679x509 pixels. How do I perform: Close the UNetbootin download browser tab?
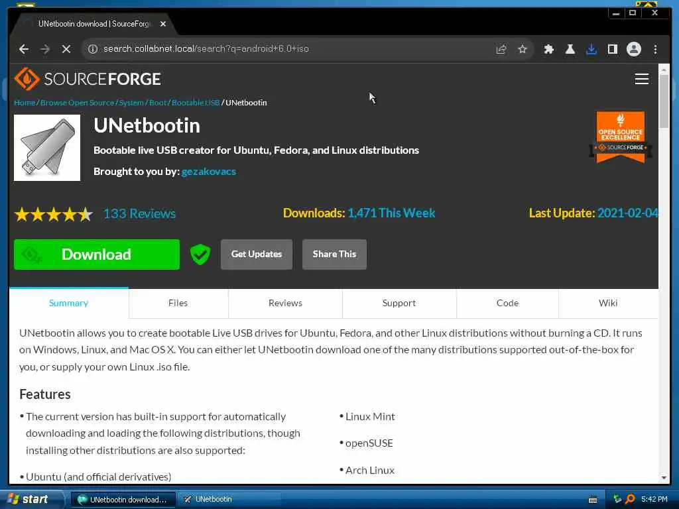coord(163,24)
